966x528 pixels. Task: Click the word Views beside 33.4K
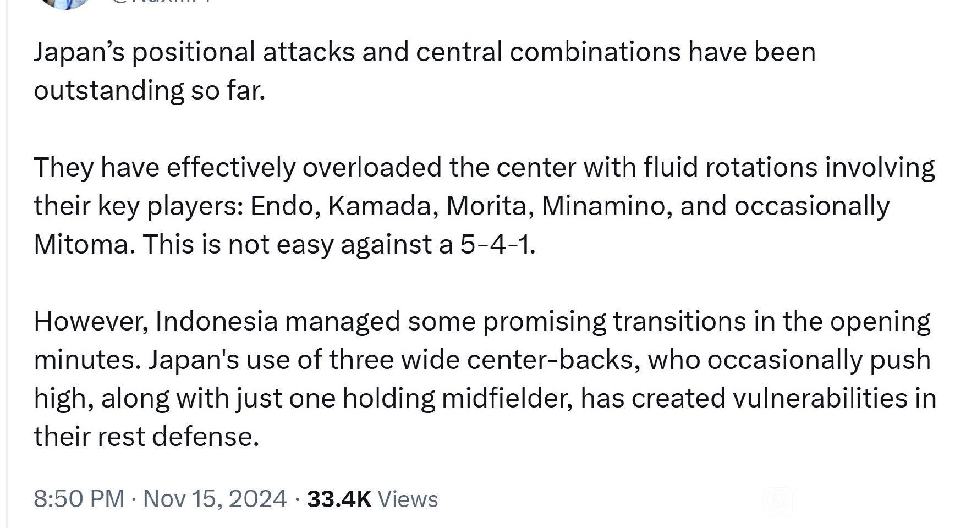coord(409,499)
